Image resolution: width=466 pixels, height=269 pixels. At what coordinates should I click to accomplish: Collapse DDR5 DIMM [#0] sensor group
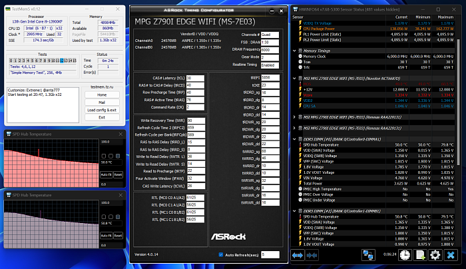294,139
